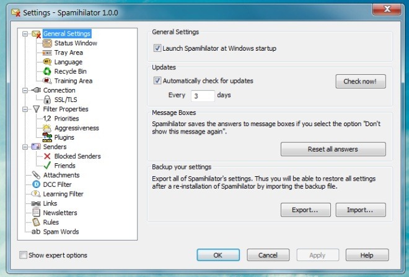Open SSL/TLS settings
409x277 pixels.
(x=66, y=100)
